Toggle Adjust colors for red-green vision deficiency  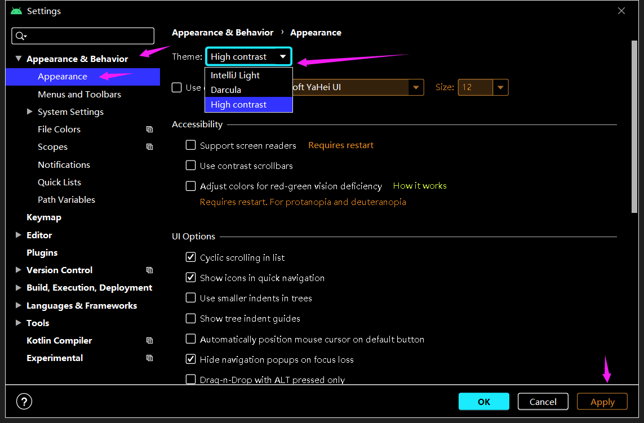tap(190, 186)
